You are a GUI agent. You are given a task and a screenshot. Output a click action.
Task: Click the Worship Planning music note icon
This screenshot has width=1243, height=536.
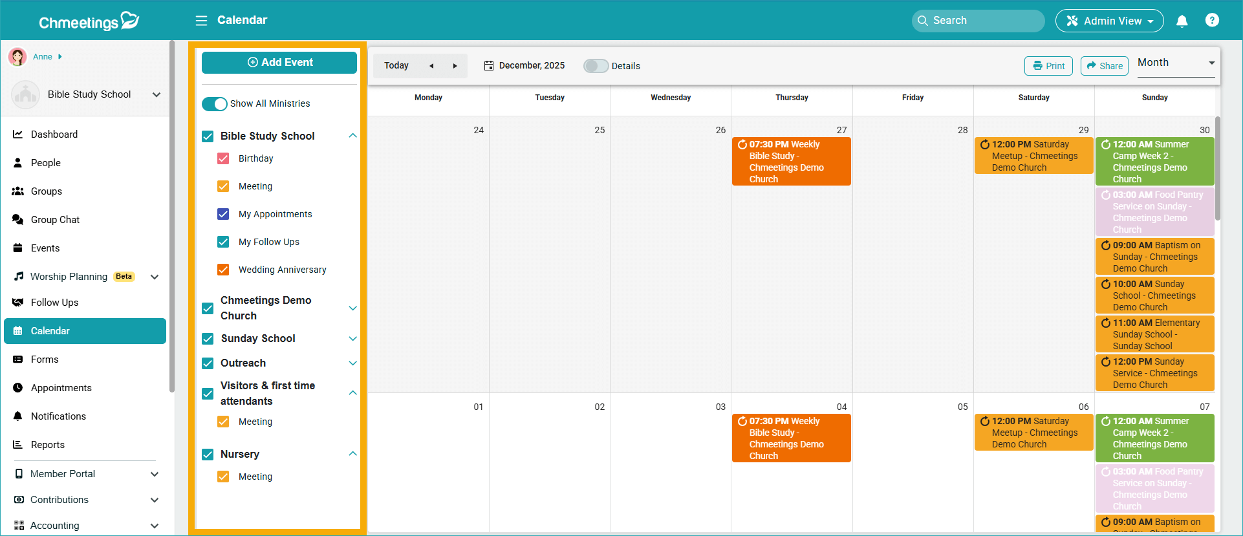pos(19,277)
